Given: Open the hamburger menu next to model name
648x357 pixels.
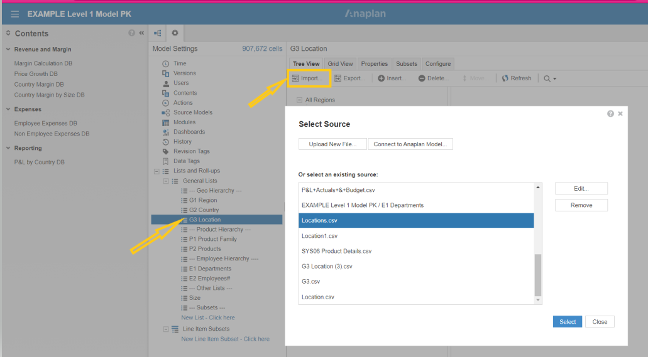Looking at the screenshot, I should 15,14.
